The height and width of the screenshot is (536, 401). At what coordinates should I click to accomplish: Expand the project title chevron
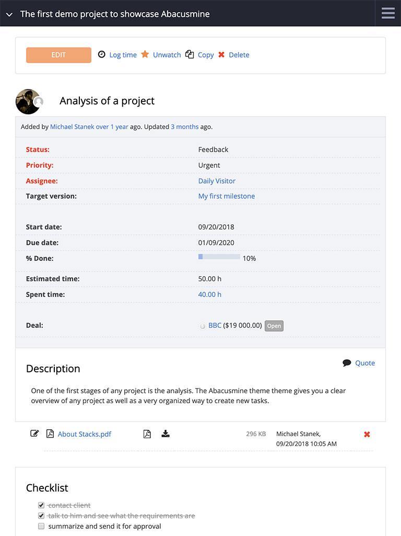(9, 15)
